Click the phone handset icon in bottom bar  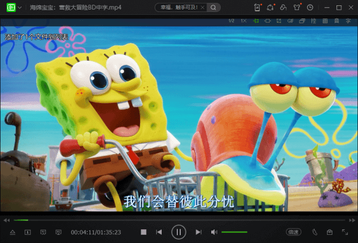coord(314,232)
